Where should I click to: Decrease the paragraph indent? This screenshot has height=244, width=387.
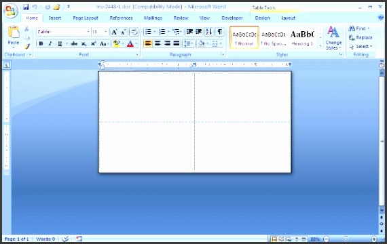(x=189, y=32)
